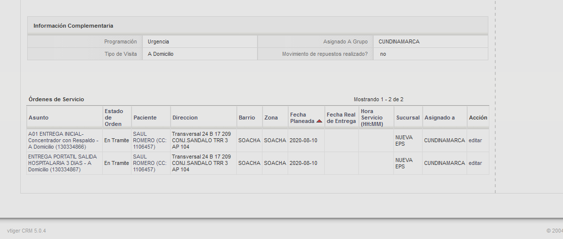Open CUNDINAMARCA assignee in first order row
The image size is (563, 239).
point(444,140)
